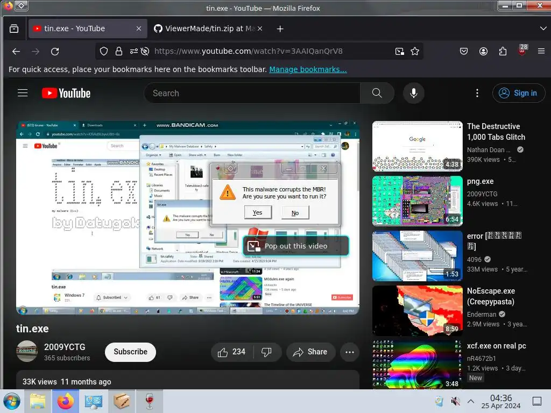Open the Extensions puzzle icon
This screenshot has width=551, height=413.
(x=503, y=51)
